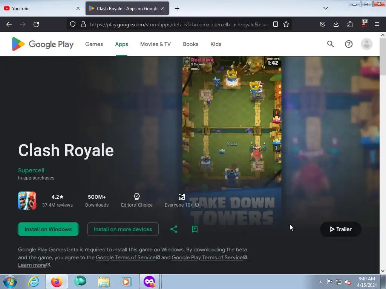Open a new browser tab

click(x=177, y=9)
